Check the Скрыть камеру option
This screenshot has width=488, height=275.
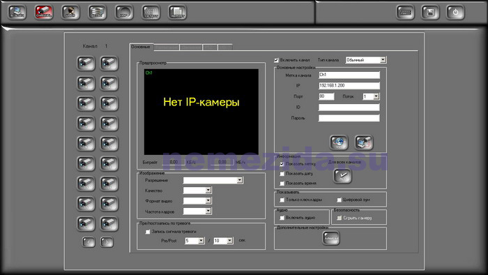coord(340,218)
